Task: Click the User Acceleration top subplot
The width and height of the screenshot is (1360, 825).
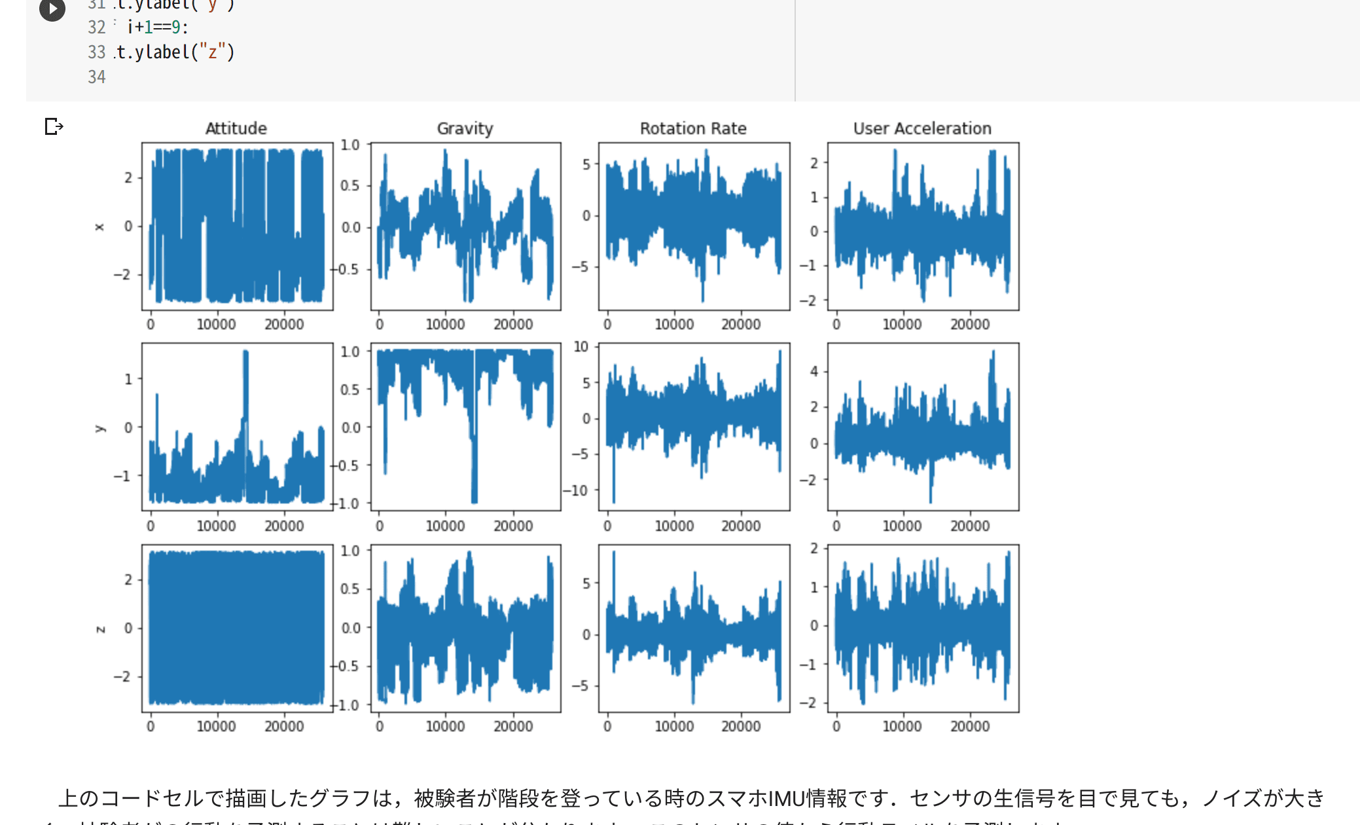Action: pyautogui.click(x=923, y=223)
